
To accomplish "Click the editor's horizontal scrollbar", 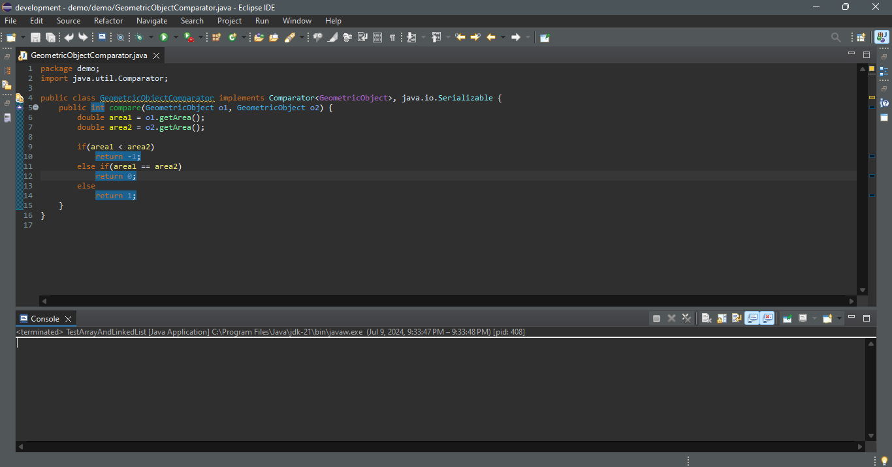I will coord(447,301).
